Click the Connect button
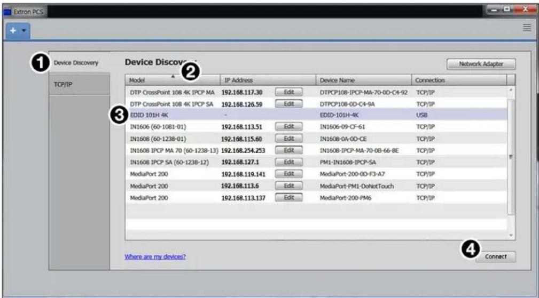This screenshot has width=539, height=298. (496, 256)
